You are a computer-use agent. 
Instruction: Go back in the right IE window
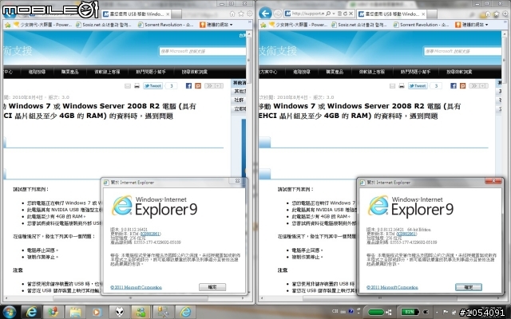click(x=265, y=14)
